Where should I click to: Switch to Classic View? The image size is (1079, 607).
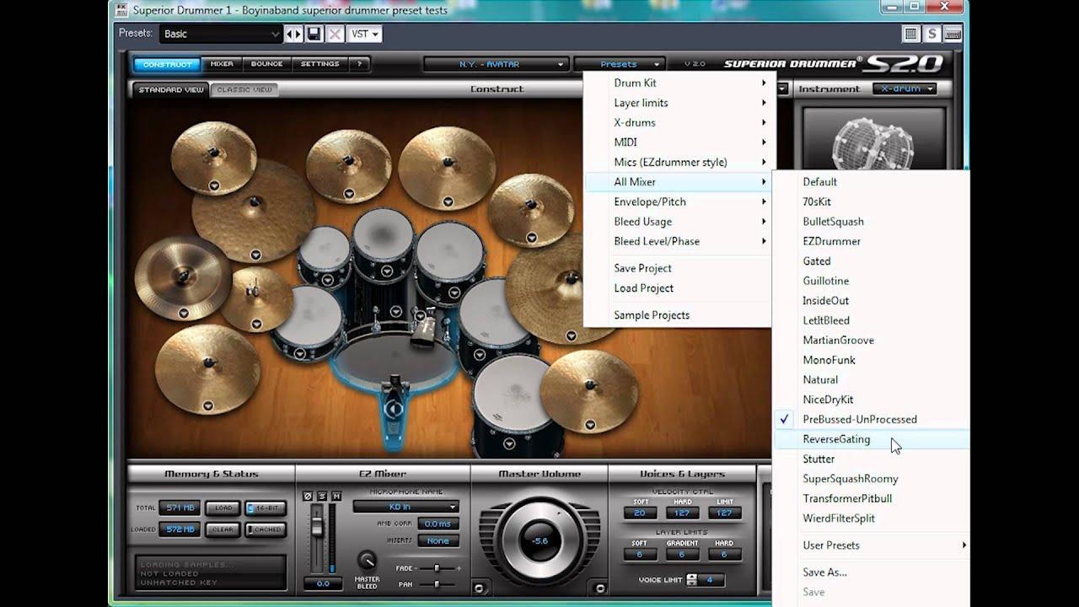244,89
